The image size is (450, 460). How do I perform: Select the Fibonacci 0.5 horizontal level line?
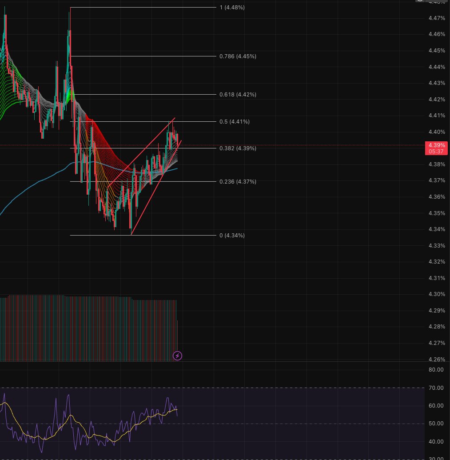[143, 121]
